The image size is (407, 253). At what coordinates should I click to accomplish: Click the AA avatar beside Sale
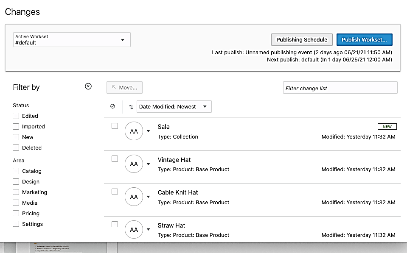point(134,131)
